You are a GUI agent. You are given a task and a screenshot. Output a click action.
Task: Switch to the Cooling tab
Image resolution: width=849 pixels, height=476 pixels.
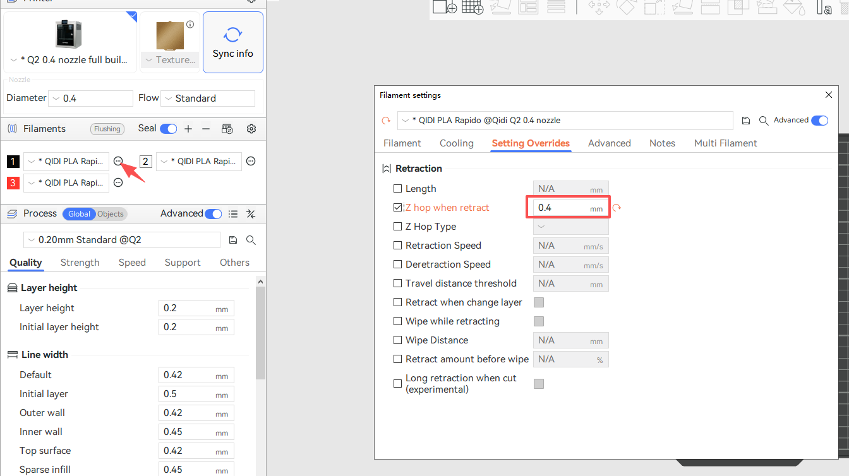456,143
